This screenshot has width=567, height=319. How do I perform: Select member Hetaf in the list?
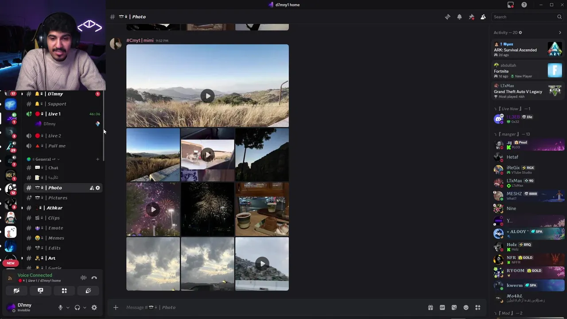click(x=528, y=157)
